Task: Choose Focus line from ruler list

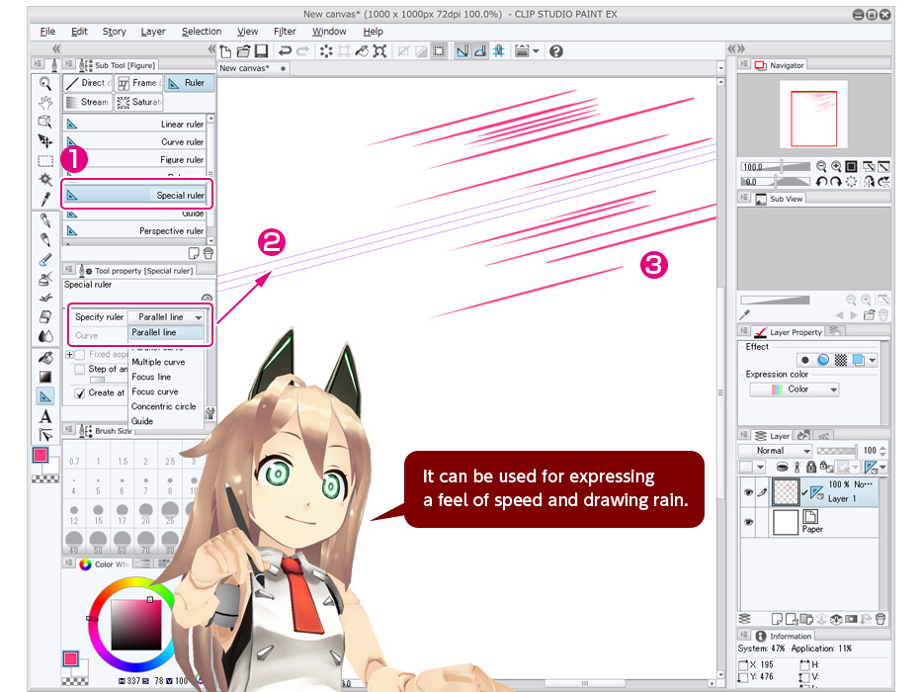Action: click(x=151, y=377)
